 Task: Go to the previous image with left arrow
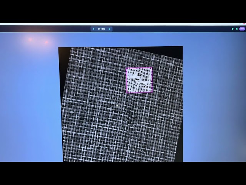click(93, 29)
